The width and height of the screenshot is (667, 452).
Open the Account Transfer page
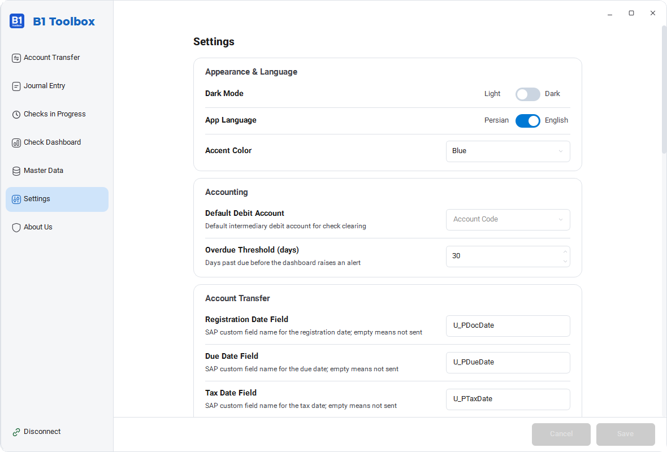click(57, 58)
